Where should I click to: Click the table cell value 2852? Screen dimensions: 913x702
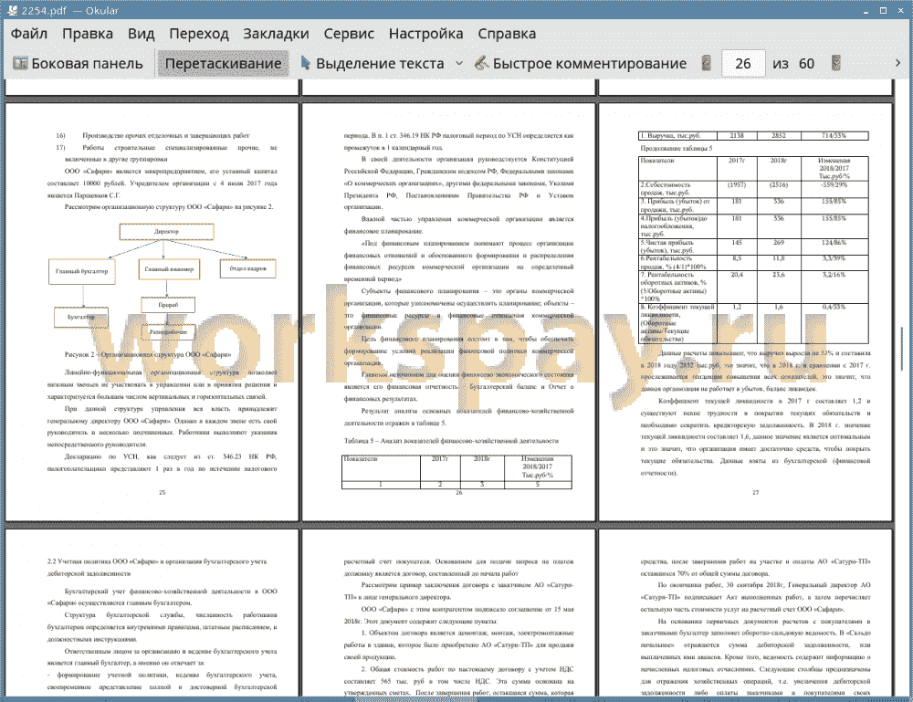[779, 136]
